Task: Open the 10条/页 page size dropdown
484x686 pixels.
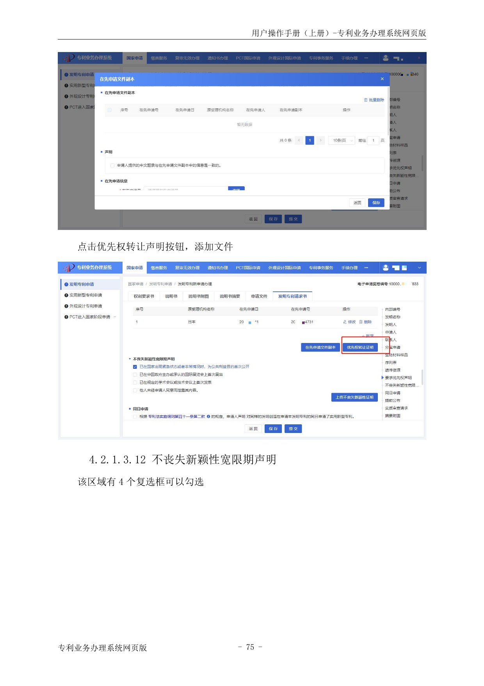Action: (x=342, y=140)
